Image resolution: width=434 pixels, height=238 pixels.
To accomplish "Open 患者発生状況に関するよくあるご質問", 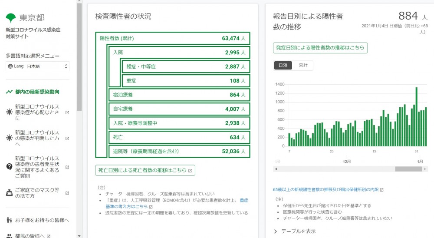I will tap(37, 167).
